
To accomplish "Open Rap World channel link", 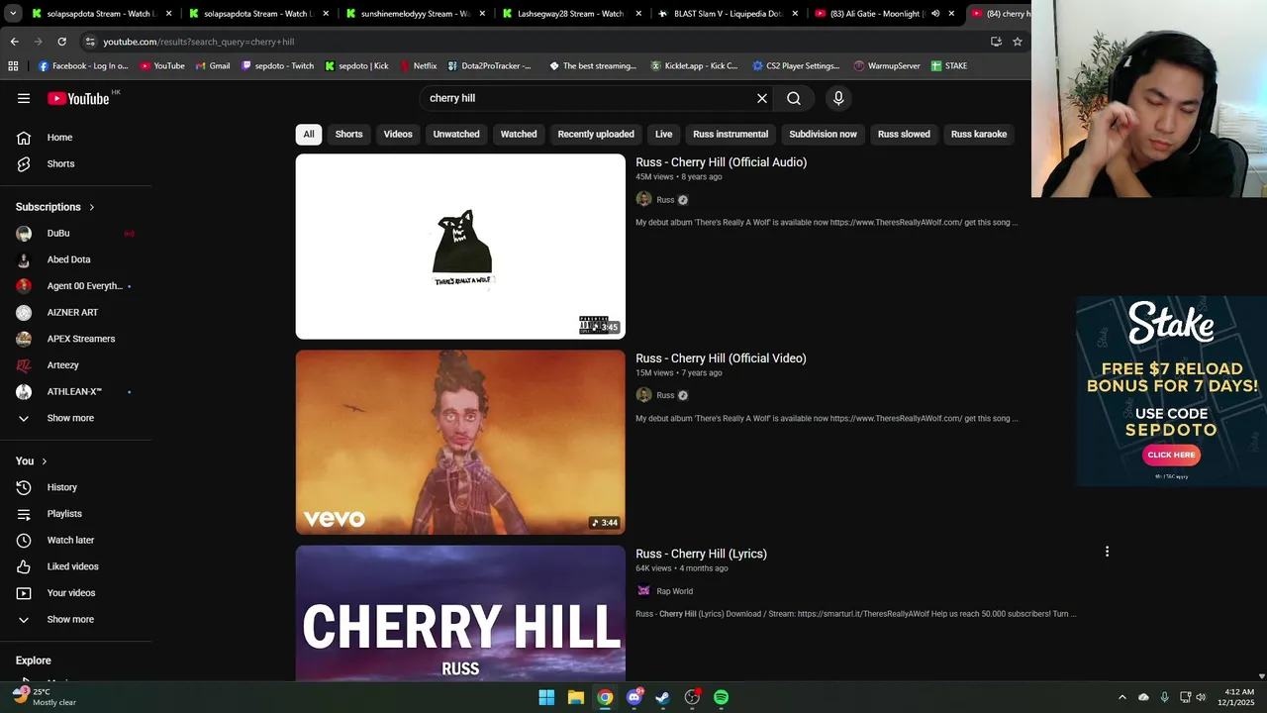I will (674, 591).
